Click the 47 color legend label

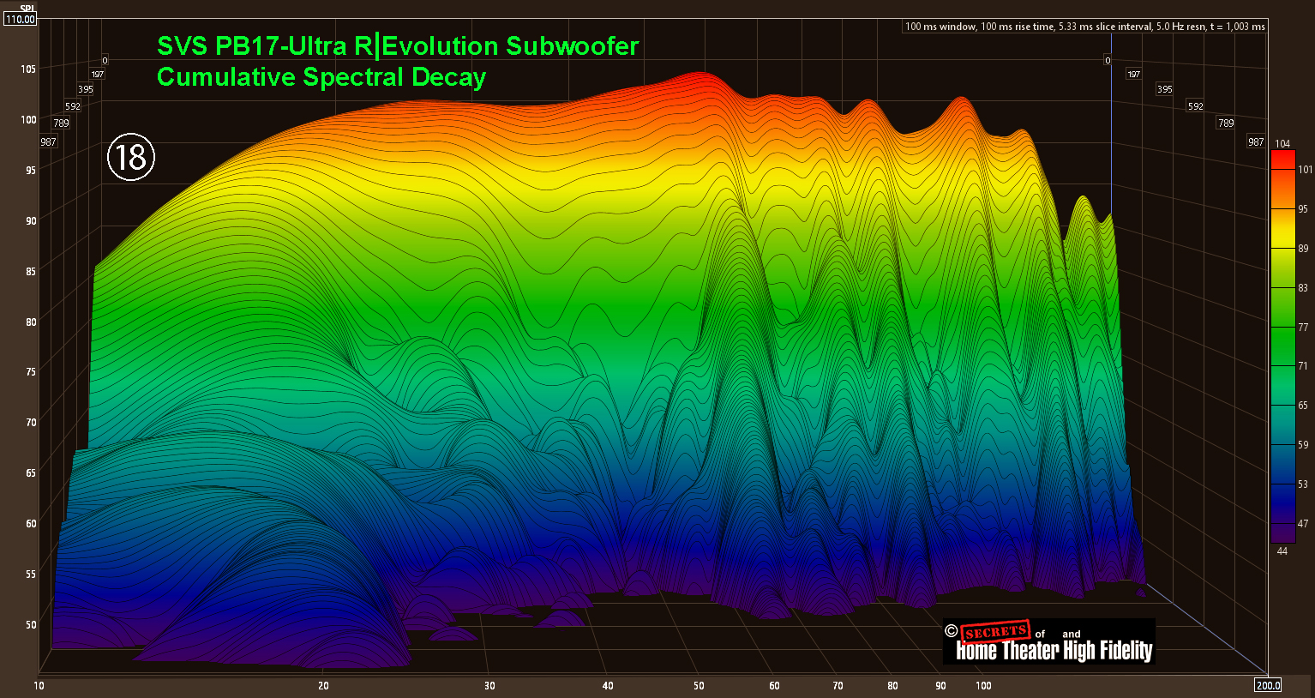tap(1303, 523)
